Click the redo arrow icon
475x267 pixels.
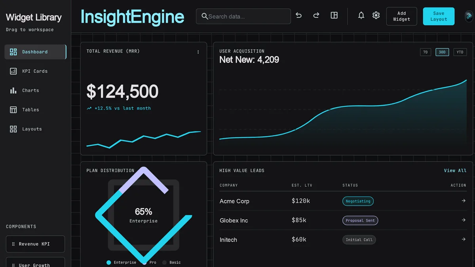pyautogui.click(x=316, y=15)
